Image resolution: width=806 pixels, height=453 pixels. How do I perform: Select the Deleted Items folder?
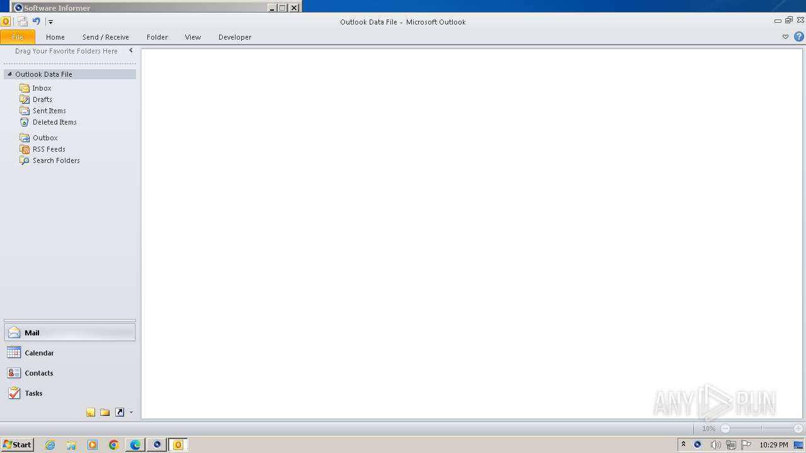click(x=55, y=122)
